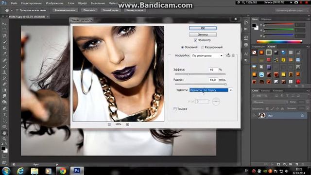Open the Слои menu
Image resolution: width=311 pixels, height=175 pixels.
71,3
